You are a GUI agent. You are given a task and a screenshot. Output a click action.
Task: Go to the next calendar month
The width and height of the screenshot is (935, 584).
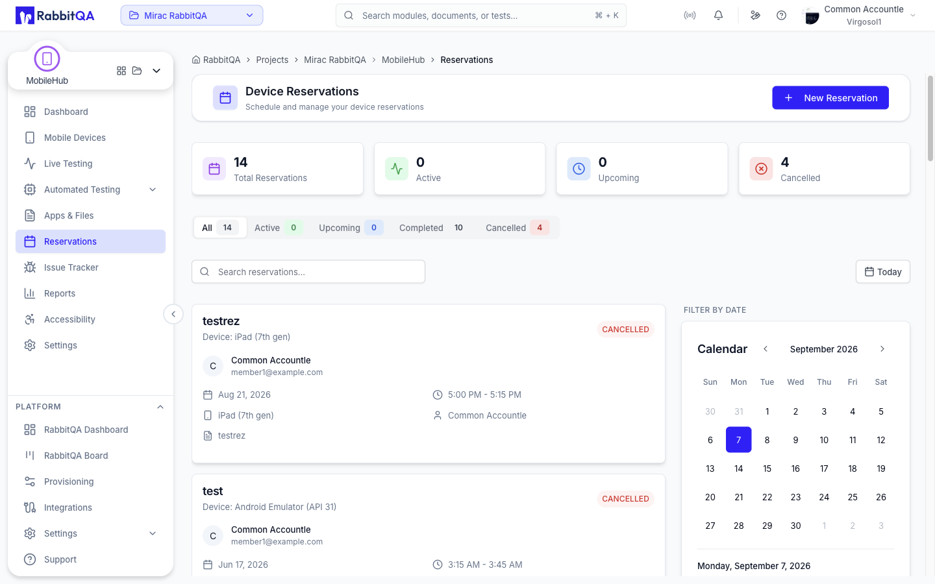[x=882, y=349]
